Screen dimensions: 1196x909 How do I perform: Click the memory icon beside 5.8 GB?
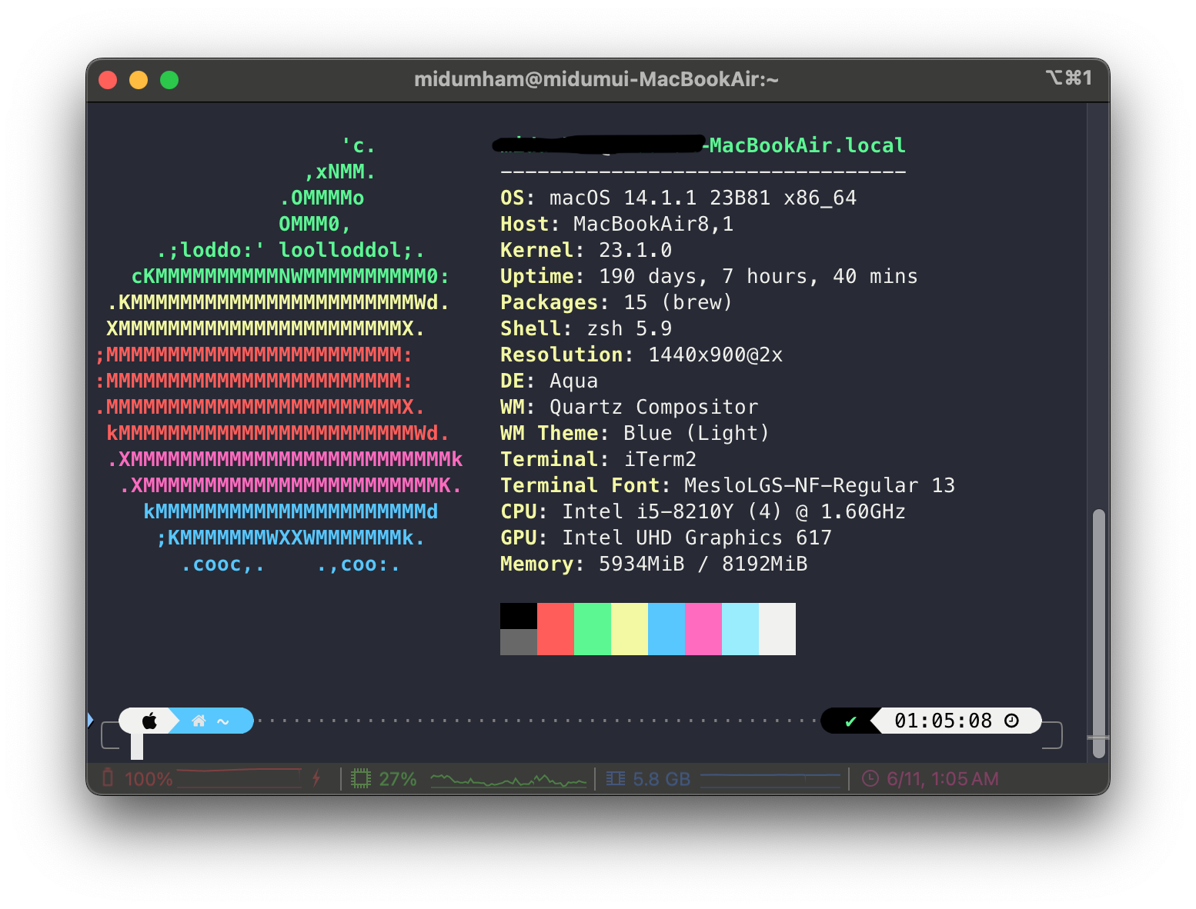(616, 778)
